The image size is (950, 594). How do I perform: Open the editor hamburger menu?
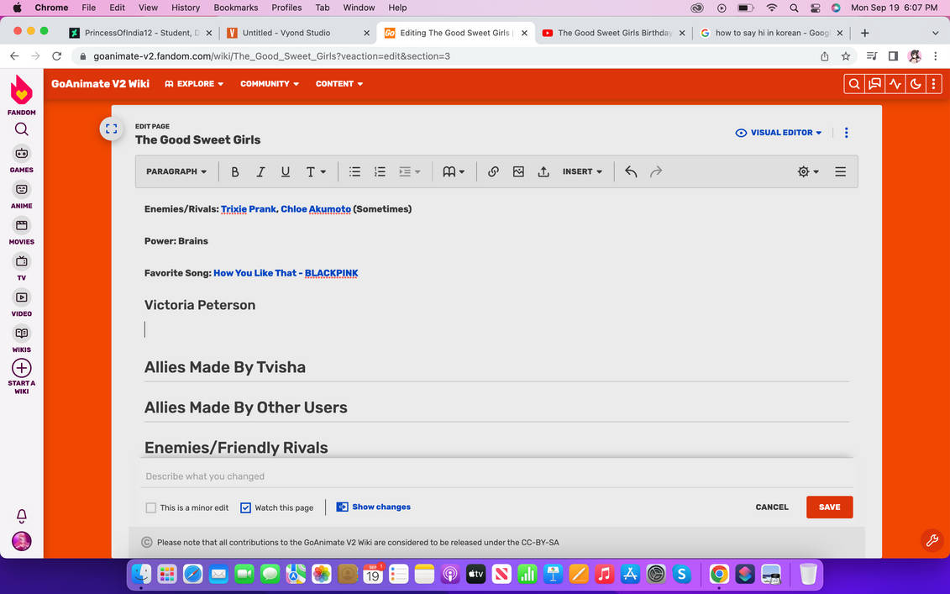840,171
